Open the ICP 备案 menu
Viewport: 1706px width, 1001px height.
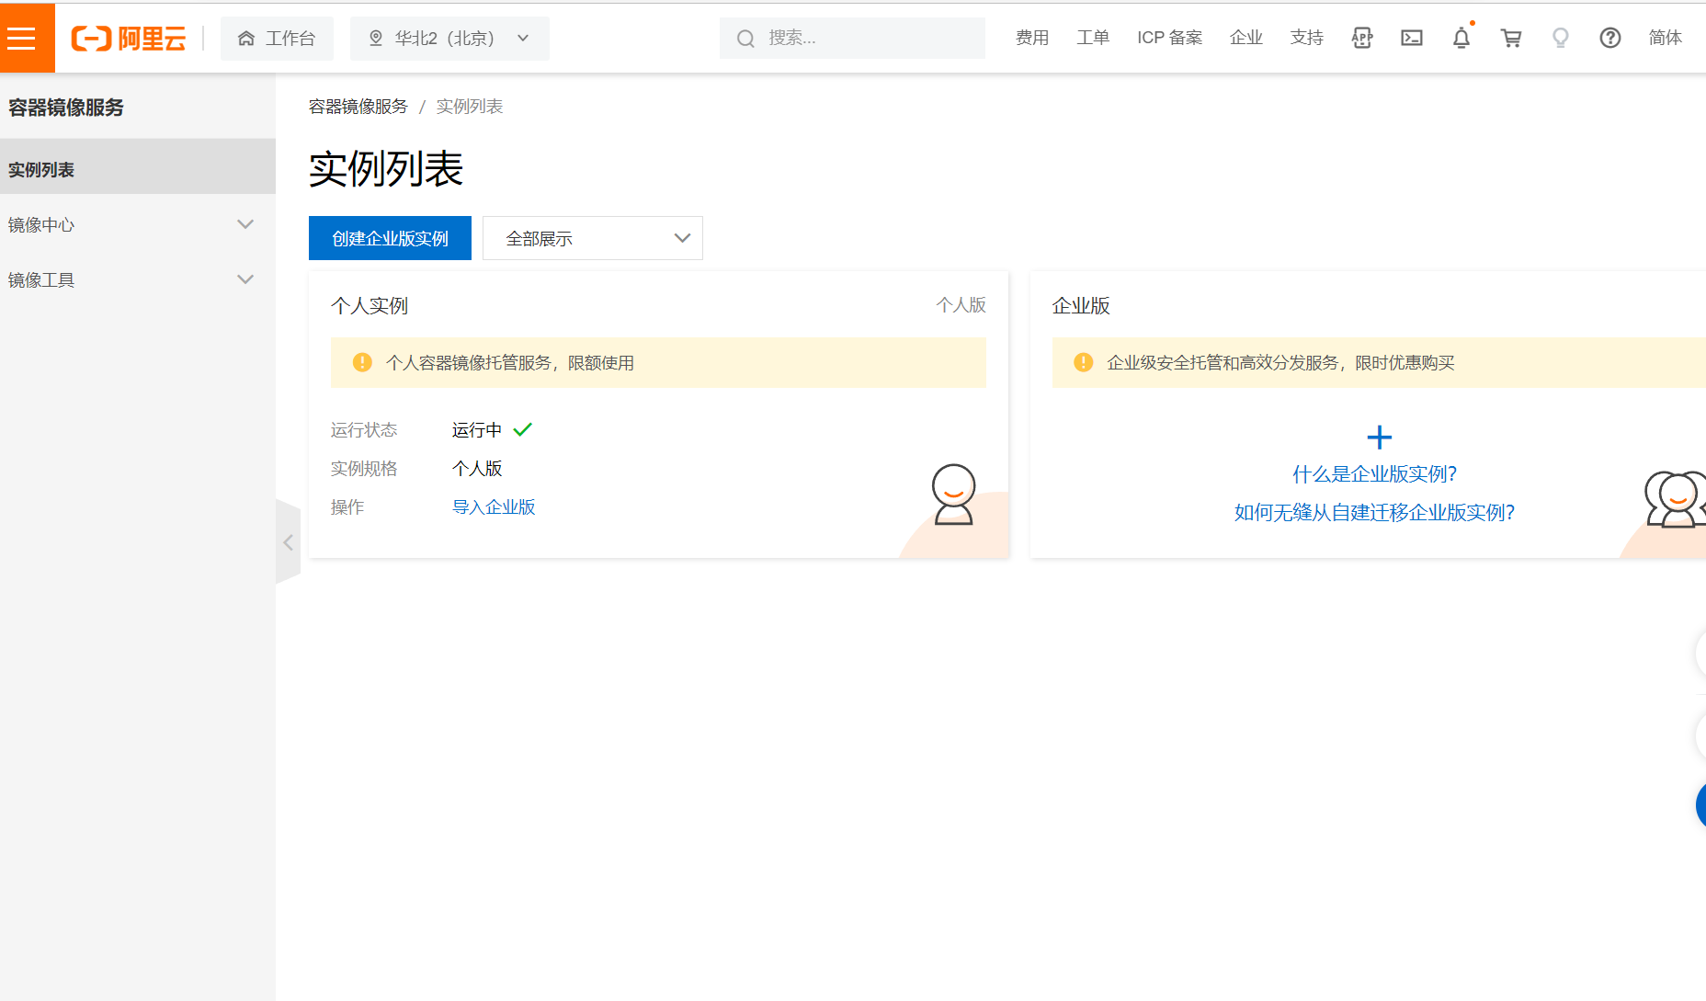click(x=1169, y=38)
